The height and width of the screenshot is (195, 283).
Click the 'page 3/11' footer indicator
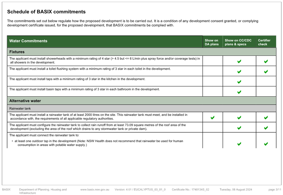click(x=275, y=190)
